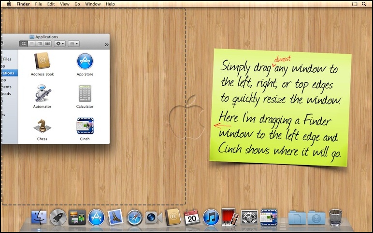Viewport: 373px width, 233px height.
Task: Open Cinch in the Finder window
Action: click(x=85, y=126)
